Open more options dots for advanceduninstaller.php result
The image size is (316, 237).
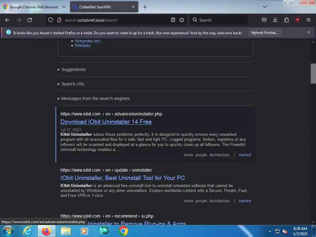pyautogui.click(x=234, y=155)
